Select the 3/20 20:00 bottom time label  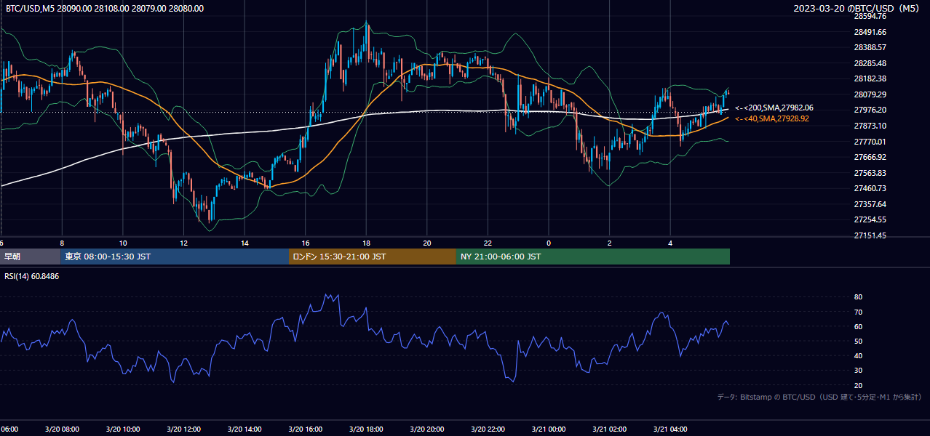coord(427,429)
